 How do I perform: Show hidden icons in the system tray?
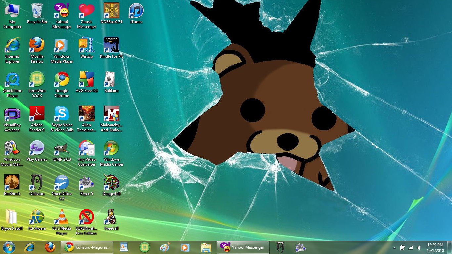coord(394,247)
